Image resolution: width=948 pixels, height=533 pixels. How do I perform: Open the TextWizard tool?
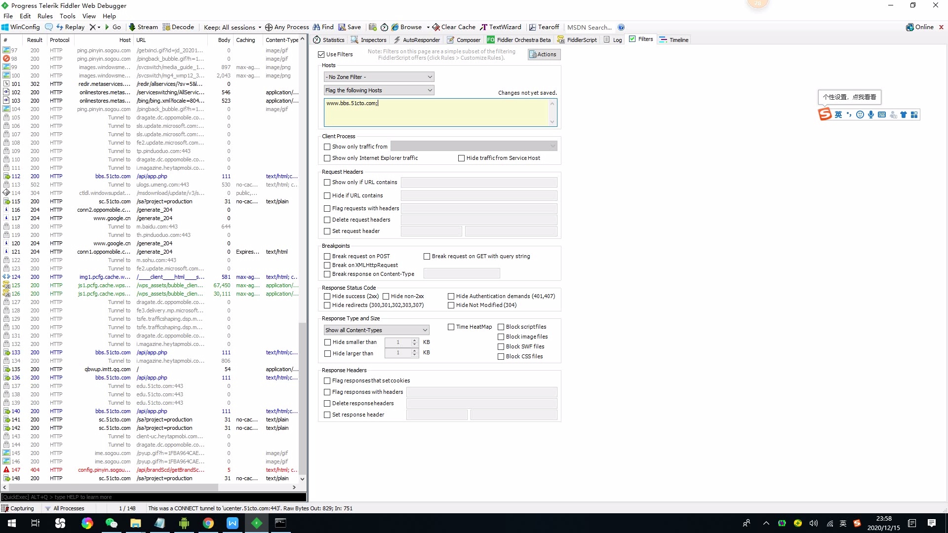pyautogui.click(x=501, y=27)
